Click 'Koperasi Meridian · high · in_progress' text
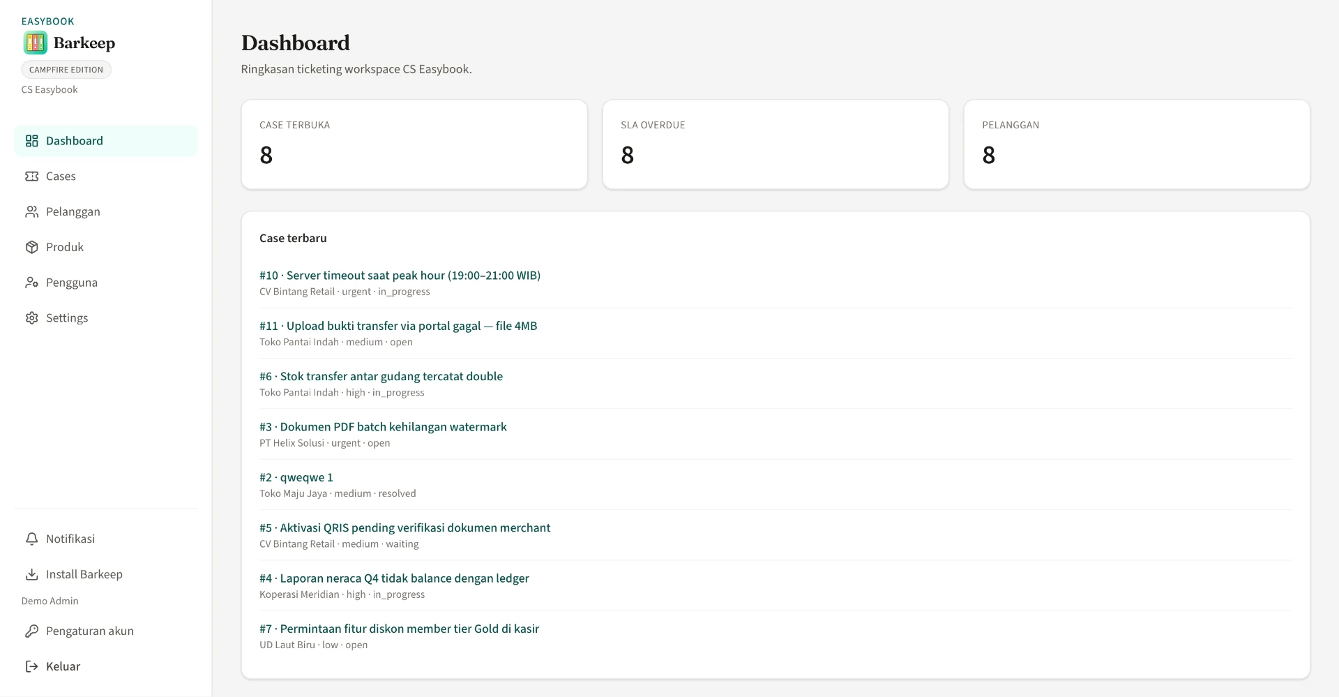1339x697 pixels. [x=342, y=594]
